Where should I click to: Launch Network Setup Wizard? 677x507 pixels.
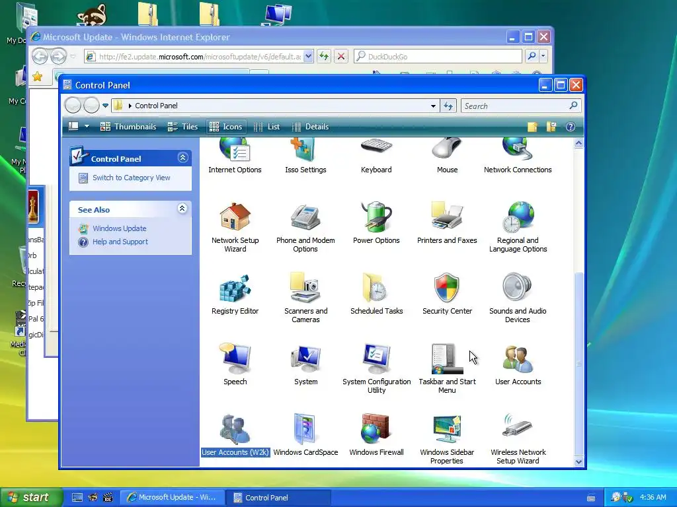click(x=235, y=227)
